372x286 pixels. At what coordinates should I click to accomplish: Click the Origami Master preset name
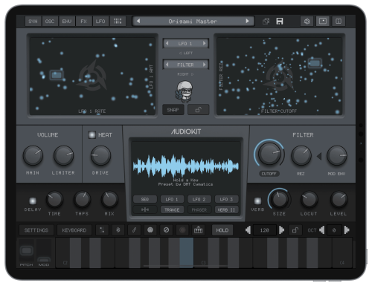pyautogui.click(x=193, y=22)
